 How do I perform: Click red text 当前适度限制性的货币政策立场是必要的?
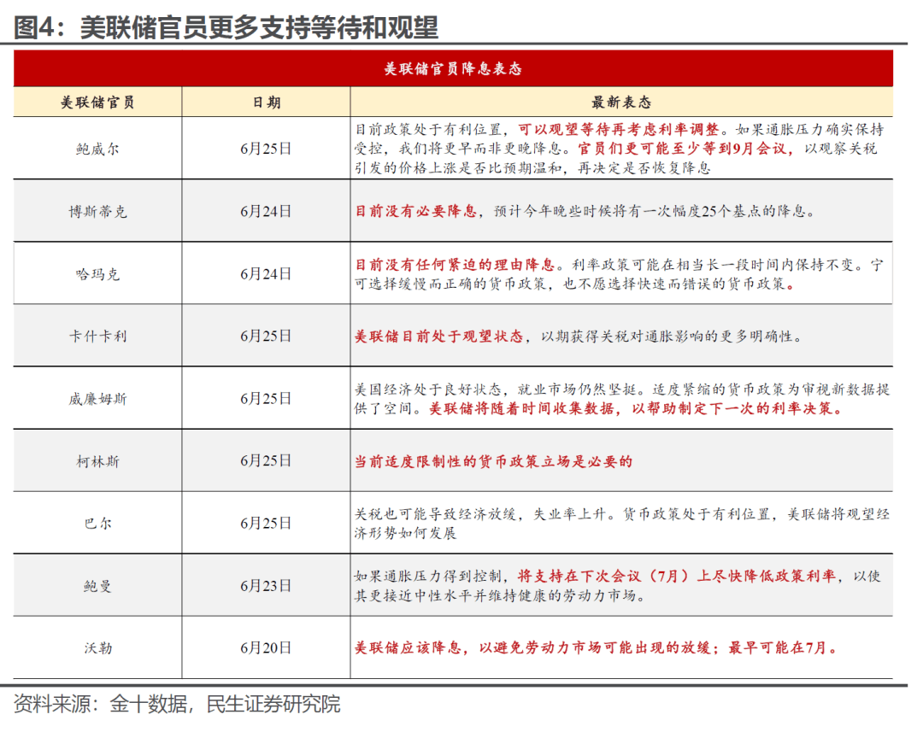(493, 461)
